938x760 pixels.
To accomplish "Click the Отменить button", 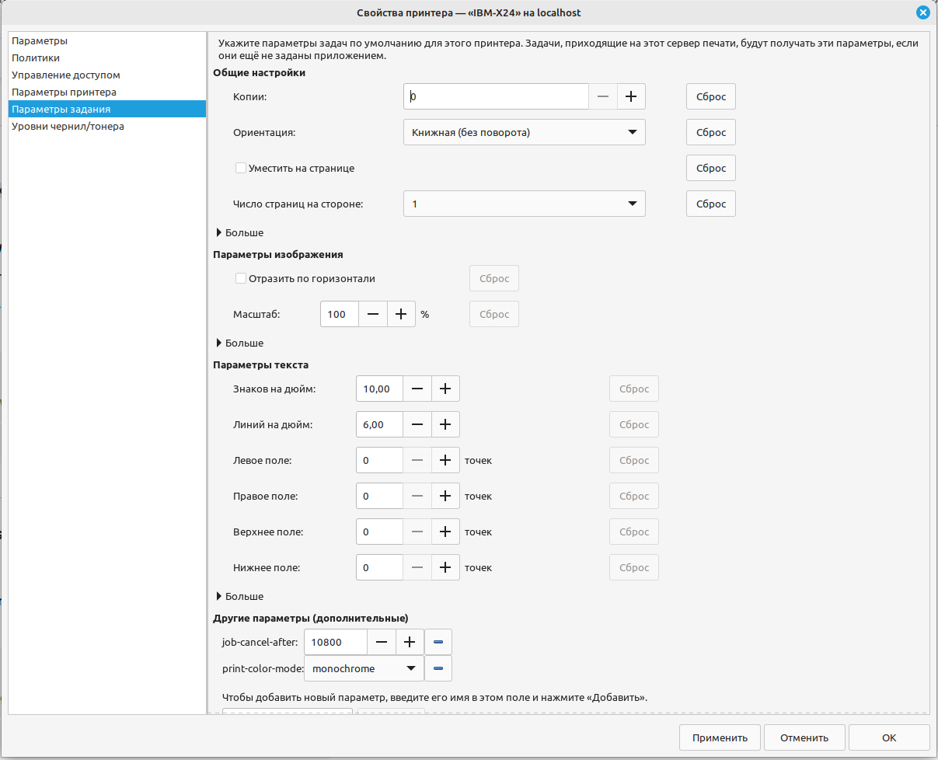I will [x=804, y=737].
